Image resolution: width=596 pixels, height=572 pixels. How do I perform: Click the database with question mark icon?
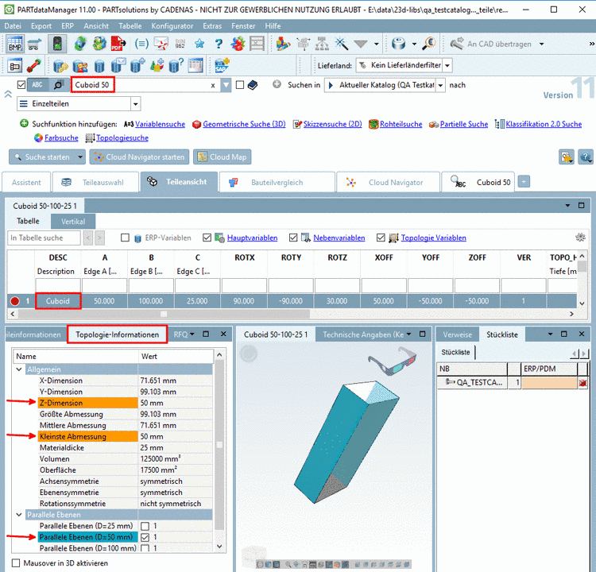point(176,65)
